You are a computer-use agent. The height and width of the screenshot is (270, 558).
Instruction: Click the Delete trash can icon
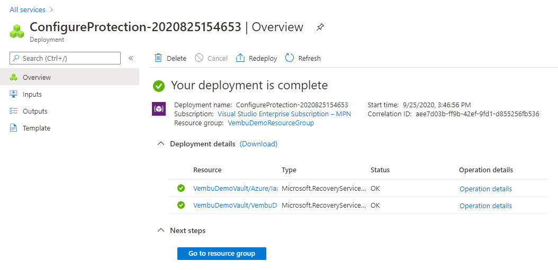[158, 58]
